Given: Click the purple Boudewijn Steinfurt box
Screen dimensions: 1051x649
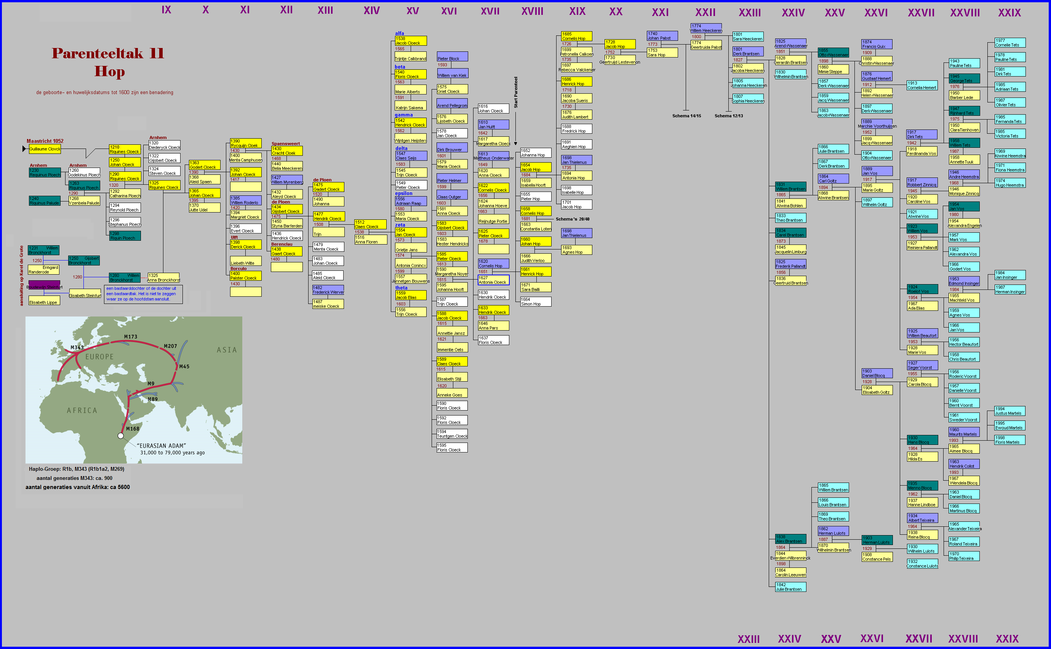Looking at the screenshot, I should (x=44, y=285).
